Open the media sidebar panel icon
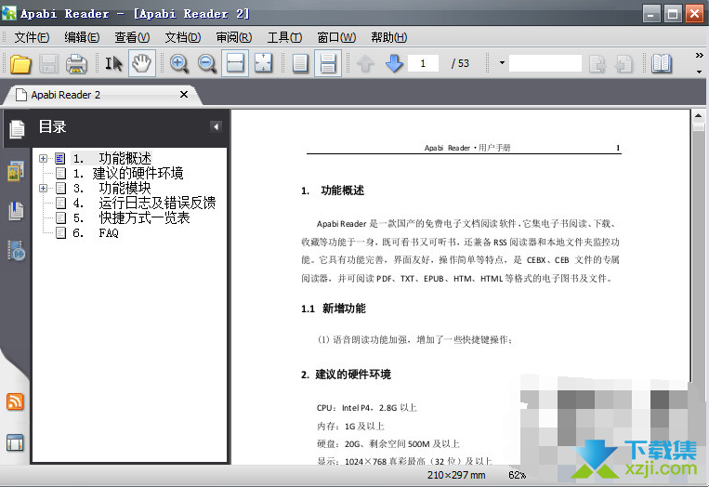 tap(16, 251)
